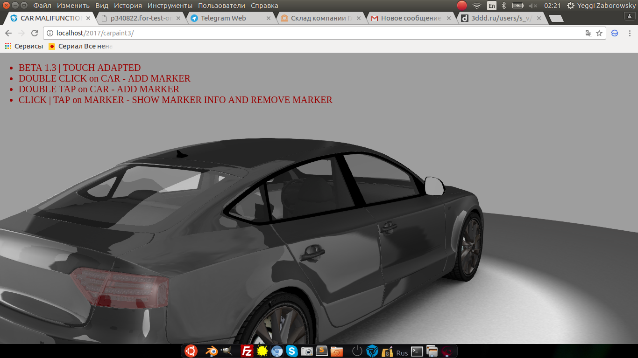The width and height of the screenshot is (638, 358).
Task: Close the p340822.for-test tab
Action: [x=178, y=18]
